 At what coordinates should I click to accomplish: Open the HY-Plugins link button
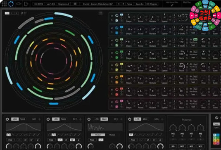point(152,4)
